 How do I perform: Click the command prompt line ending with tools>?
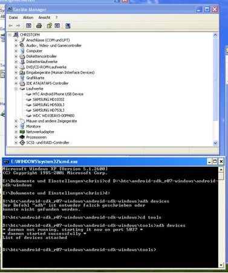[x=79, y=250]
